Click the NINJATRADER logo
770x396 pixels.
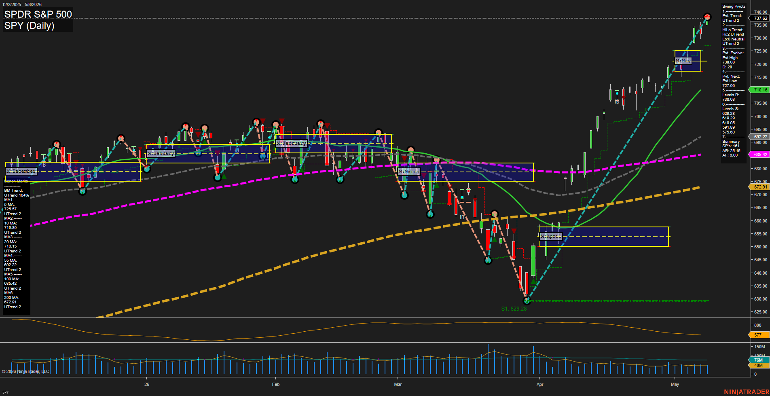[x=747, y=392]
